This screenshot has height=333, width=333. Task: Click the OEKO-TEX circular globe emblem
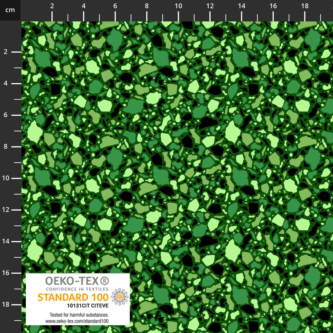[x=120, y=297]
